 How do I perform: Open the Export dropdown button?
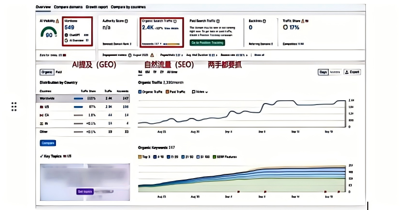click(352, 72)
